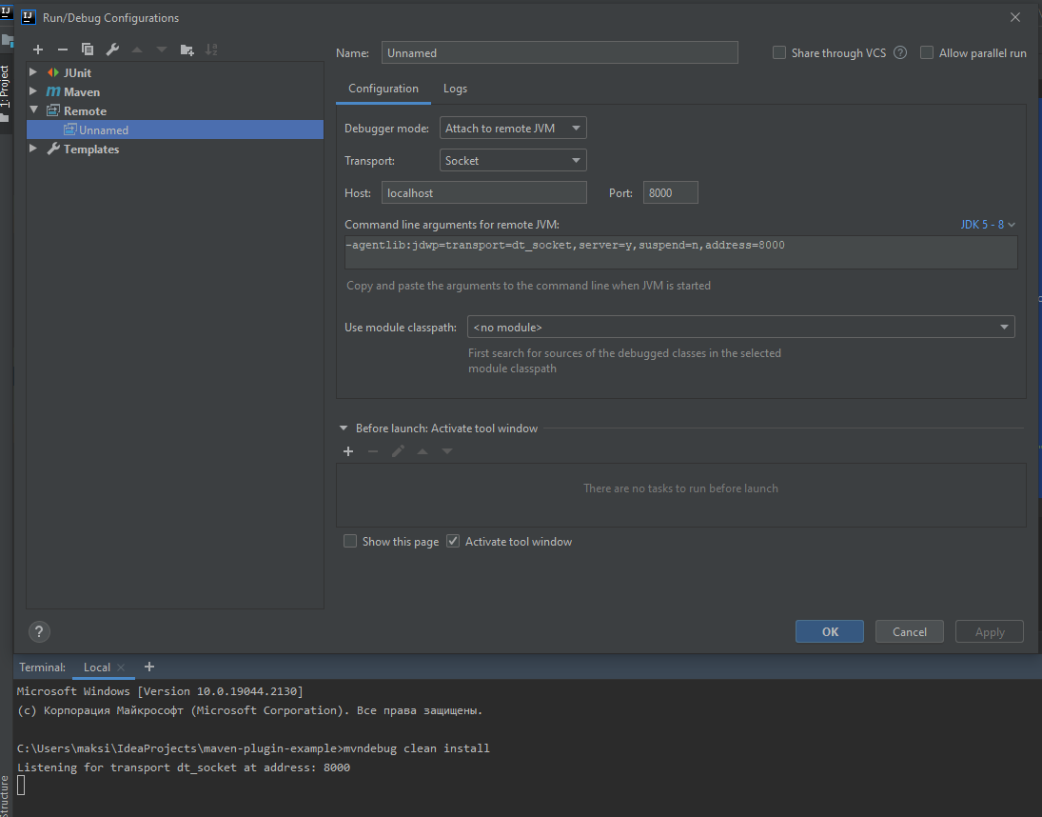Open the Debugger mode dropdown
The image size is (1042, 817).
click(513, 129)
